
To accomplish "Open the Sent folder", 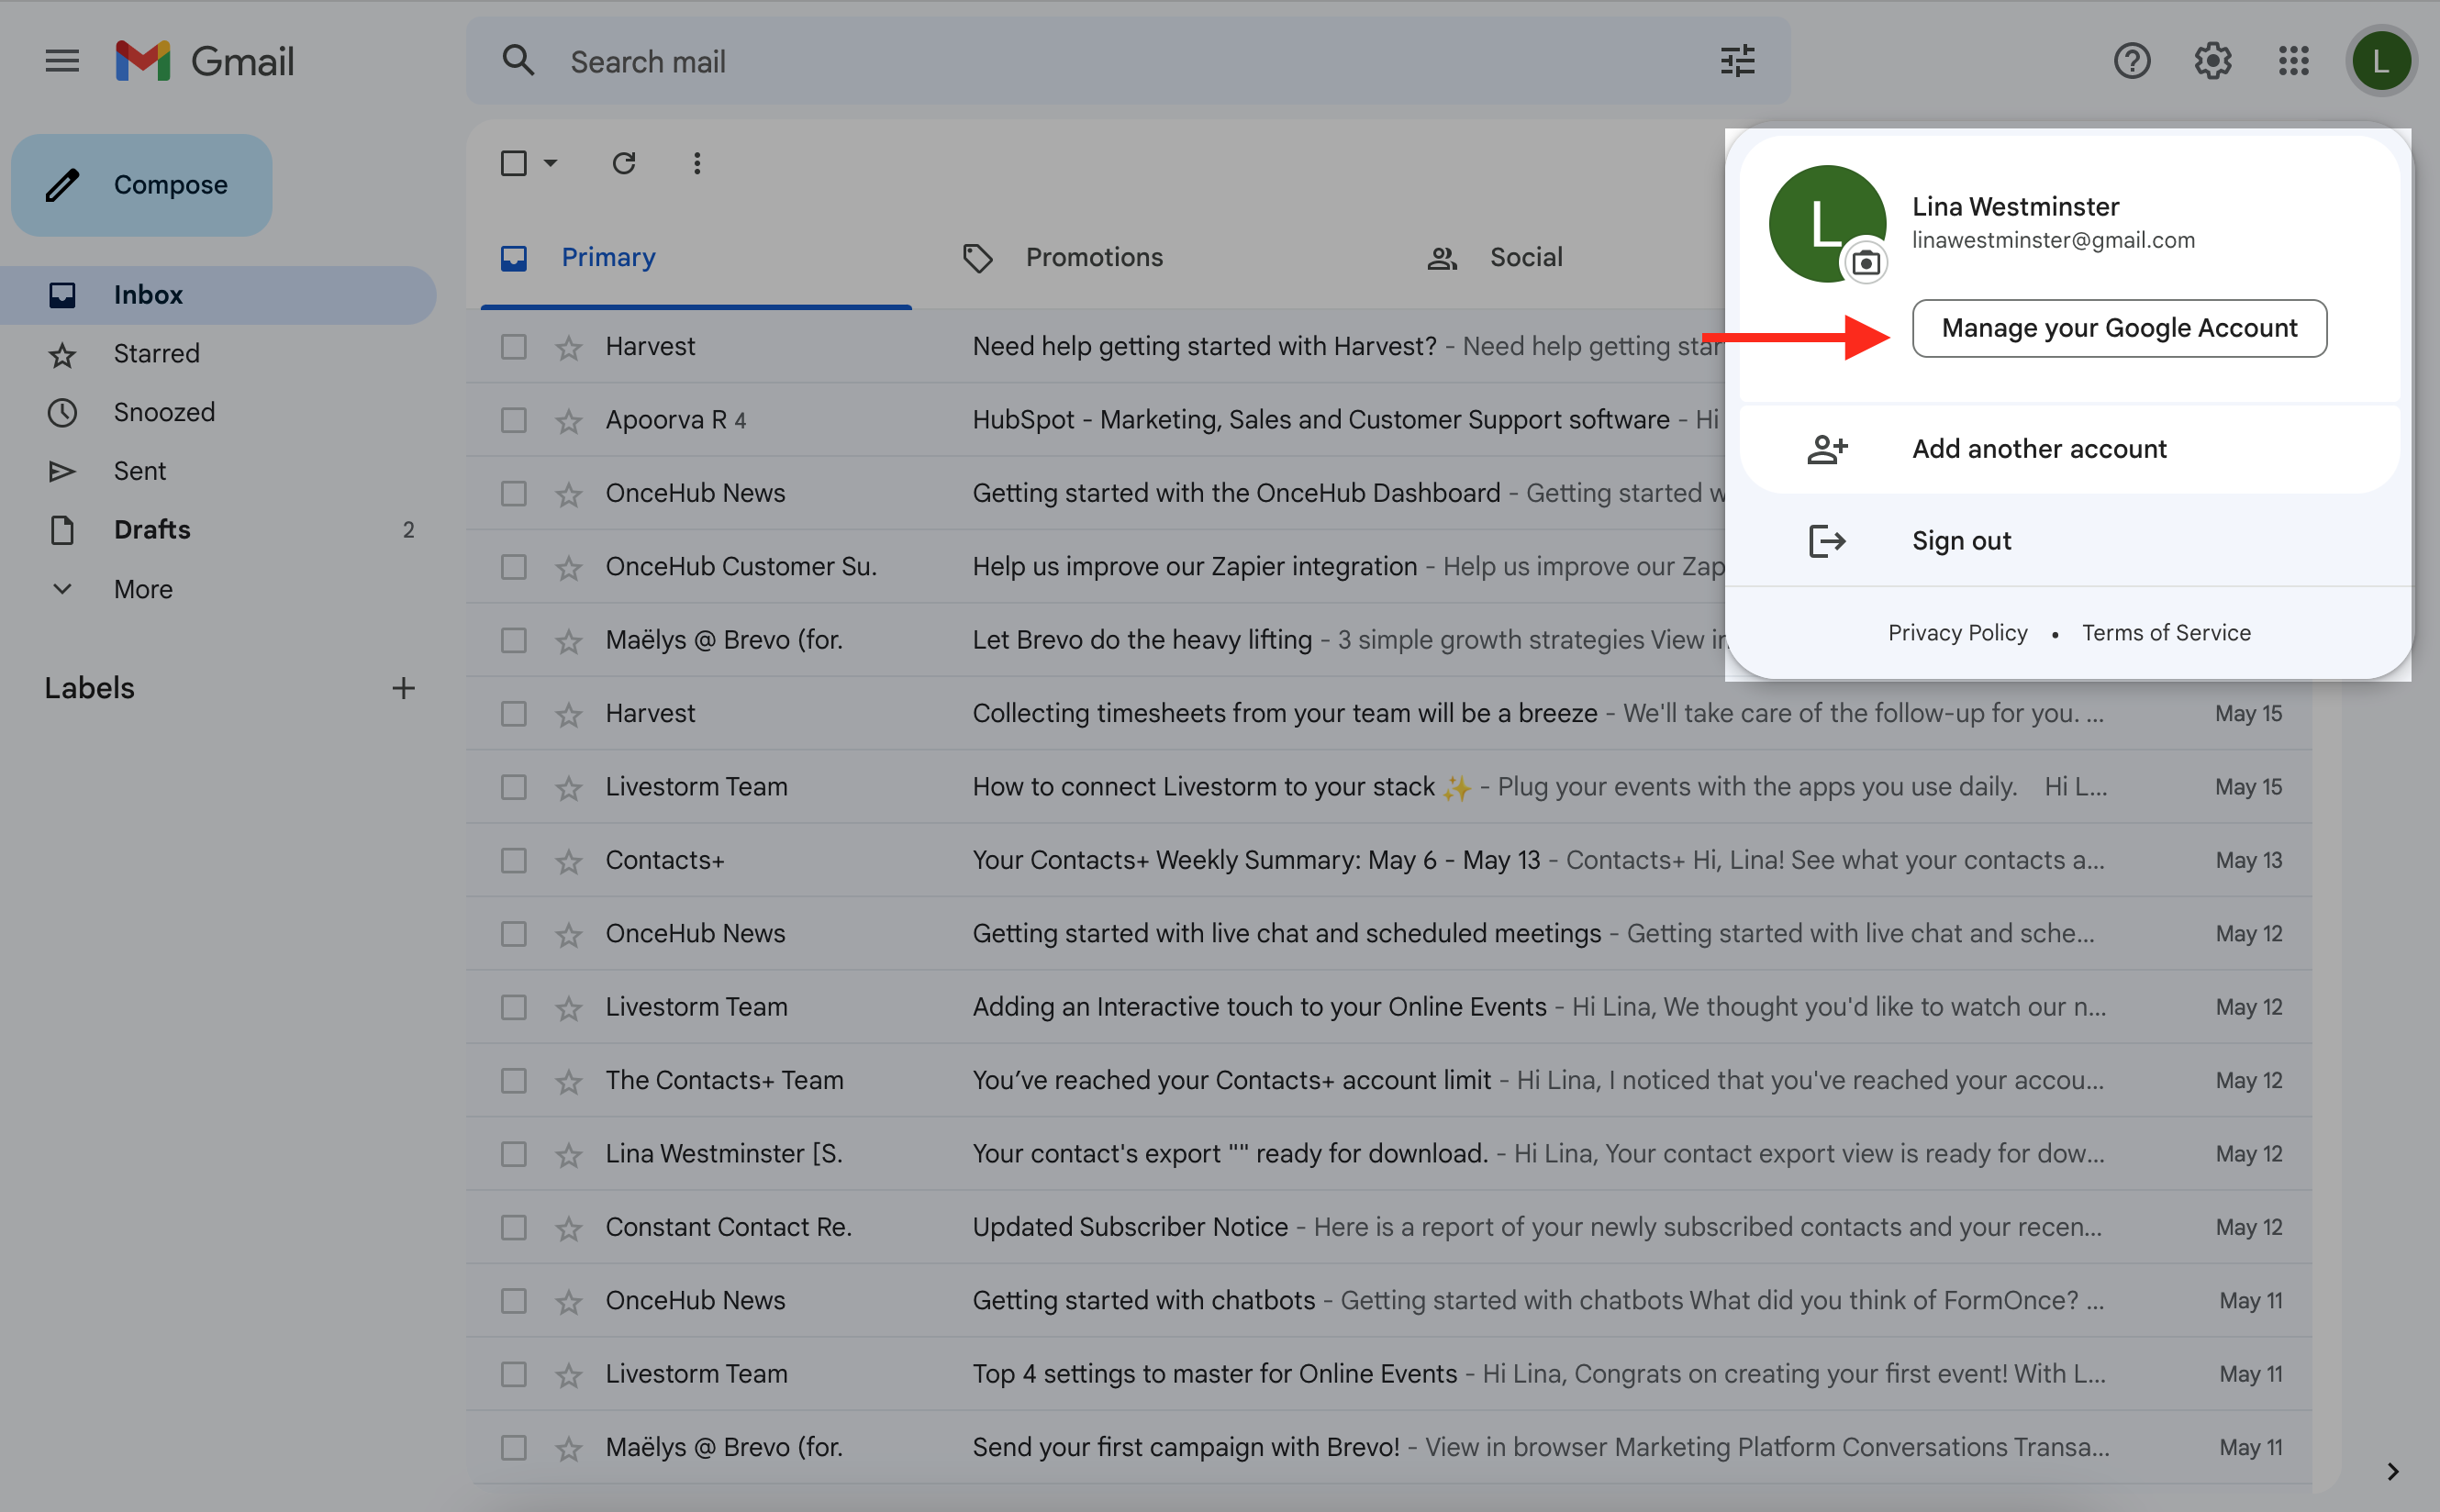I will (218, 471).
